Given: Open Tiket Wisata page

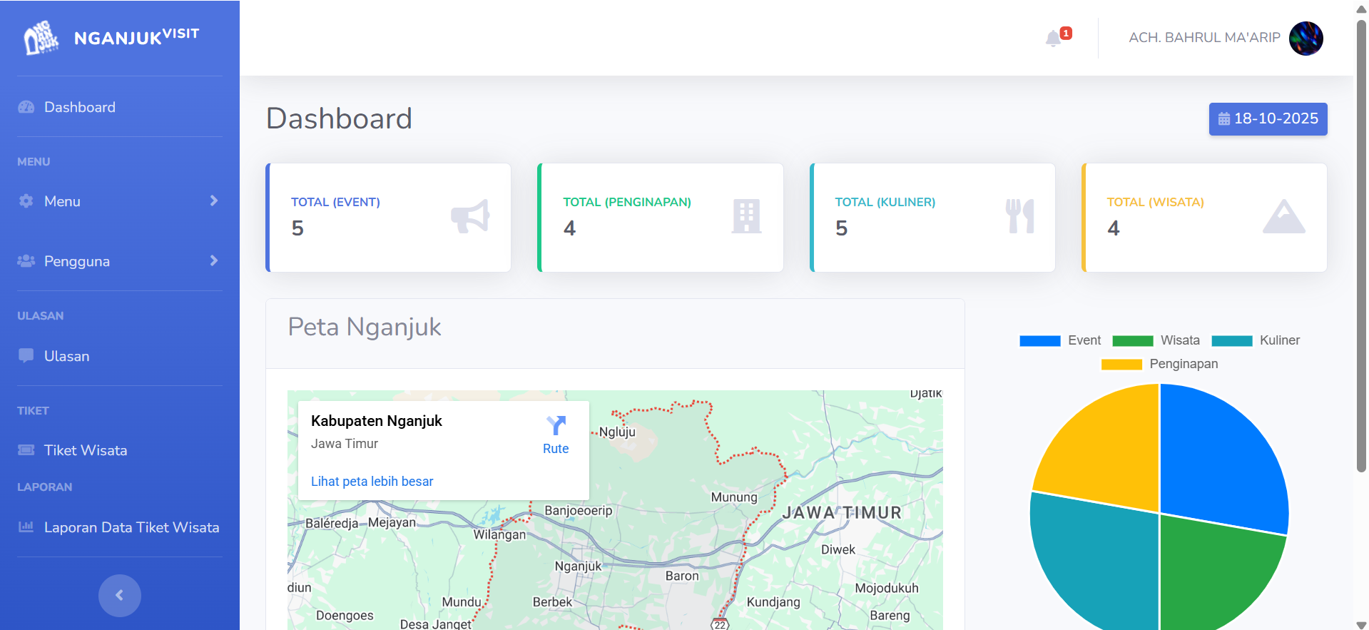Looking at the screenshot, I should tap(85, 450).
